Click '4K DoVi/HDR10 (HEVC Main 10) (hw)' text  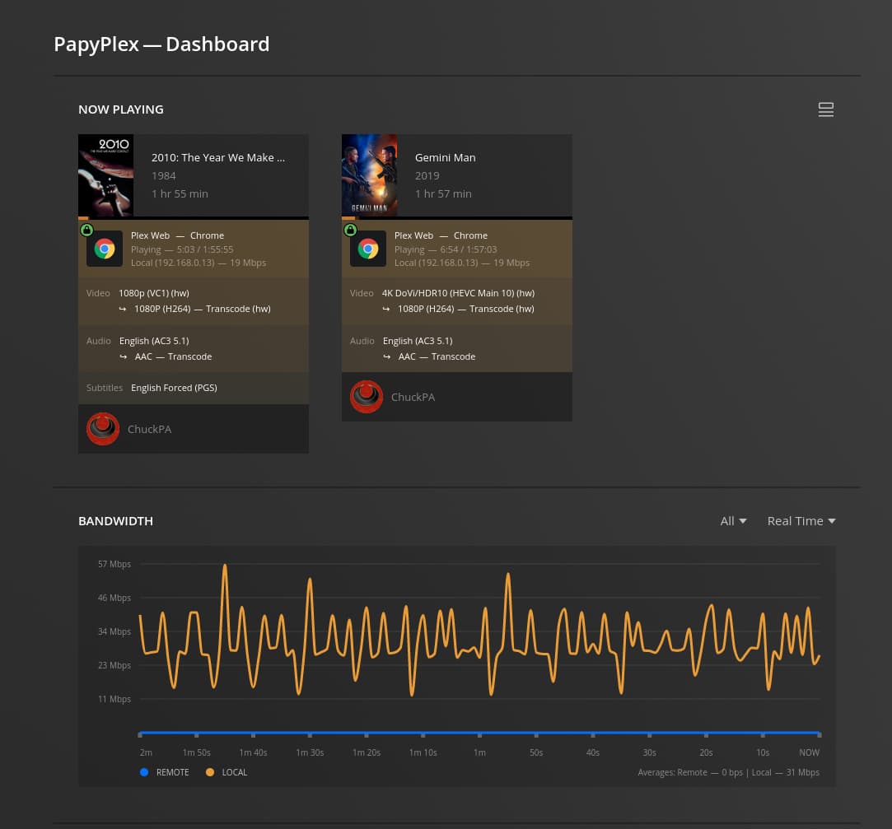click(458, 293)
